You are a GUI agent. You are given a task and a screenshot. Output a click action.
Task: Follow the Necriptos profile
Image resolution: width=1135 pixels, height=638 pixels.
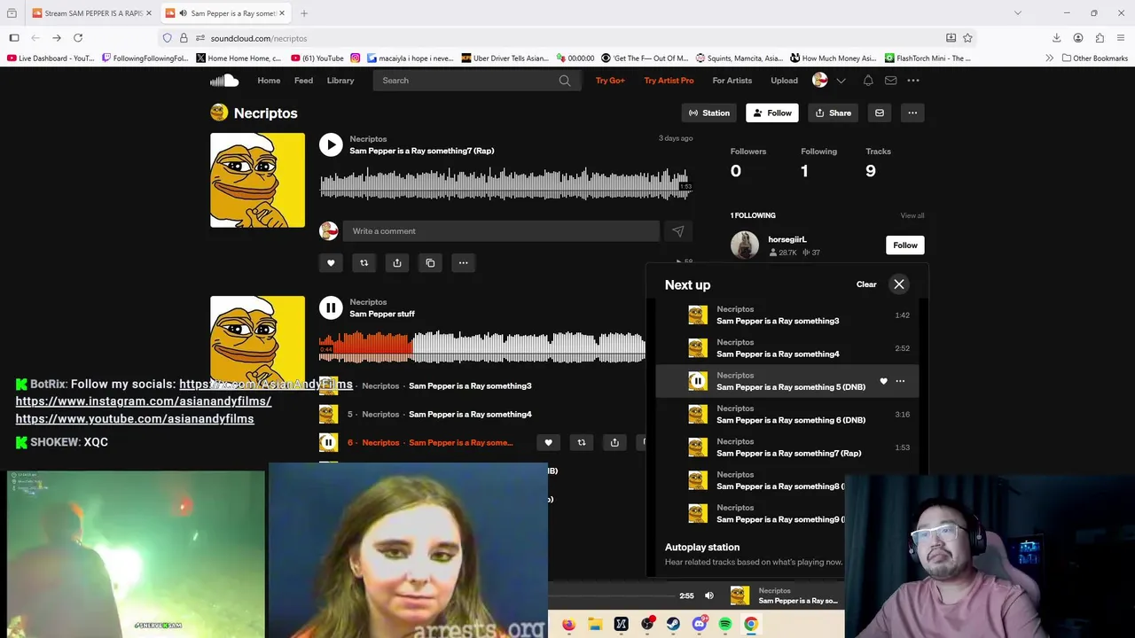pyautogui.click(x=771, y=113)
